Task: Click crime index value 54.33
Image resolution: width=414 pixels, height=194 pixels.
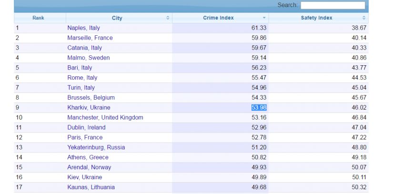Action: tap(259, 98)
